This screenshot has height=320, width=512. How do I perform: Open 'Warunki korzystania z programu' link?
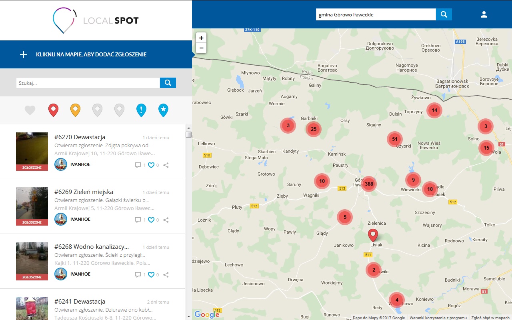pyautogui.click(x=438, y=318)
